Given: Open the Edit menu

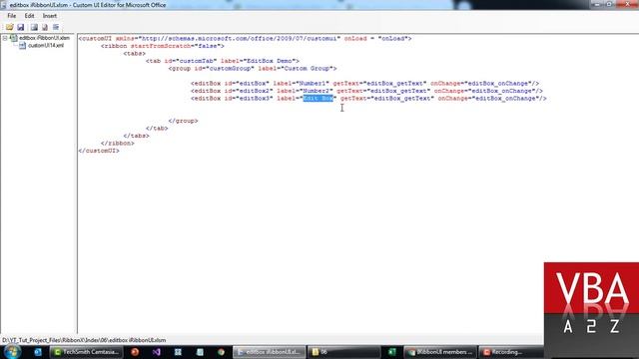Looking at the screenshot, I should click(x=29, y=16).
